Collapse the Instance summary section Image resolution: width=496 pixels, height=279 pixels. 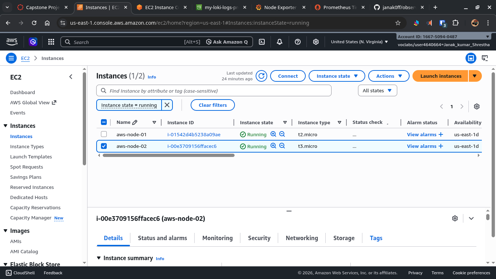pyautogui.click(x=99, y=258)
